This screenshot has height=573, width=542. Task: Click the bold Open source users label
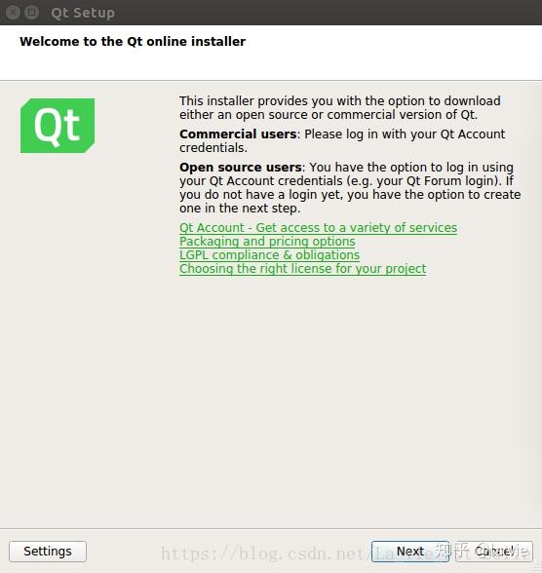pyautogui.click(x=241, y=168)
